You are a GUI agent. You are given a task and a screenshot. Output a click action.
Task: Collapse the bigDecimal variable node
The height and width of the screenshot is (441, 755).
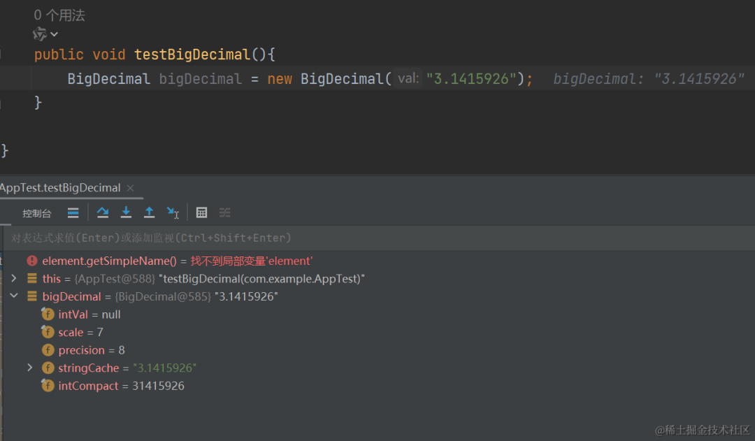pos(13,296)
